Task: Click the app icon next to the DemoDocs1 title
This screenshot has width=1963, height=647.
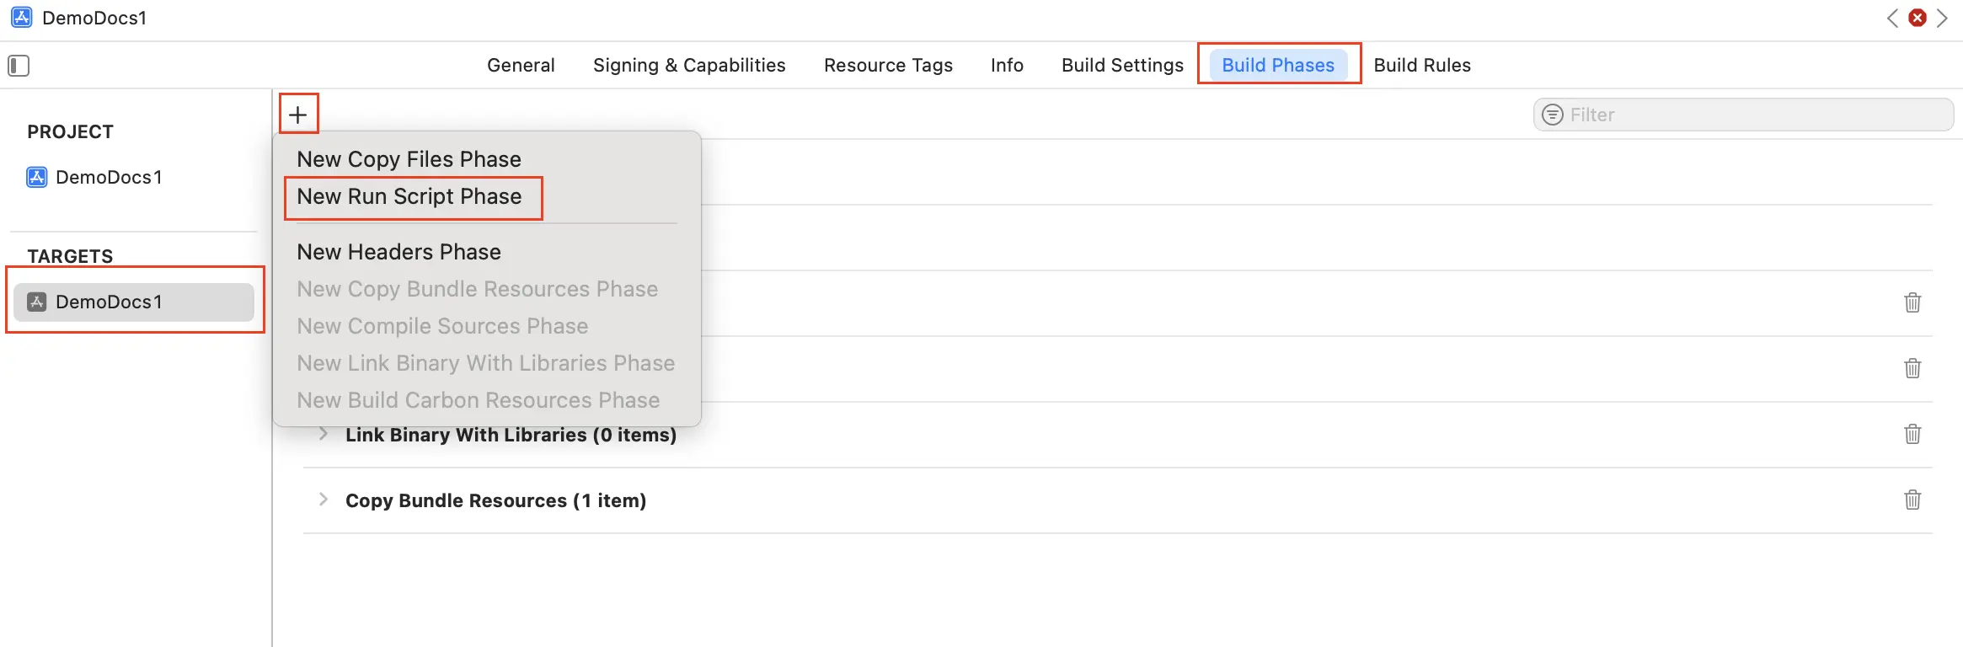Action: pyautogui.click(x=20, y=17)
